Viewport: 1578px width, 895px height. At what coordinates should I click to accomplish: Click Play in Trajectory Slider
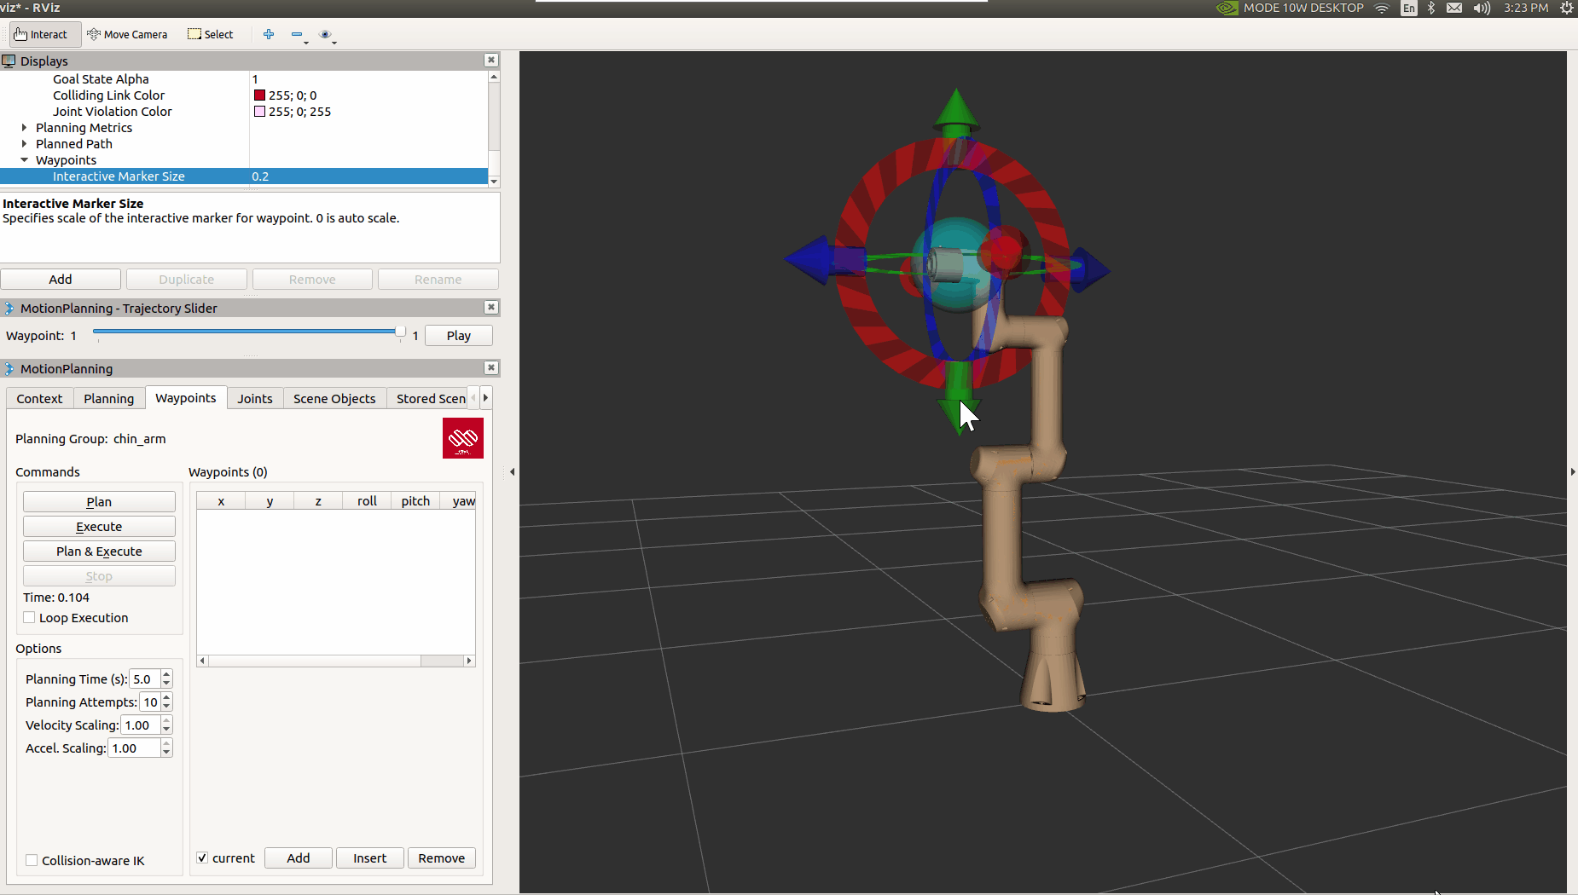tap(459, 335)
